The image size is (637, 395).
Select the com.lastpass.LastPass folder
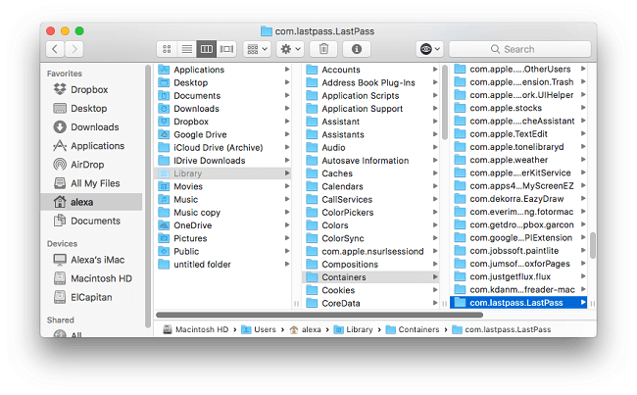pyautogui.click(x=518, y=303)
